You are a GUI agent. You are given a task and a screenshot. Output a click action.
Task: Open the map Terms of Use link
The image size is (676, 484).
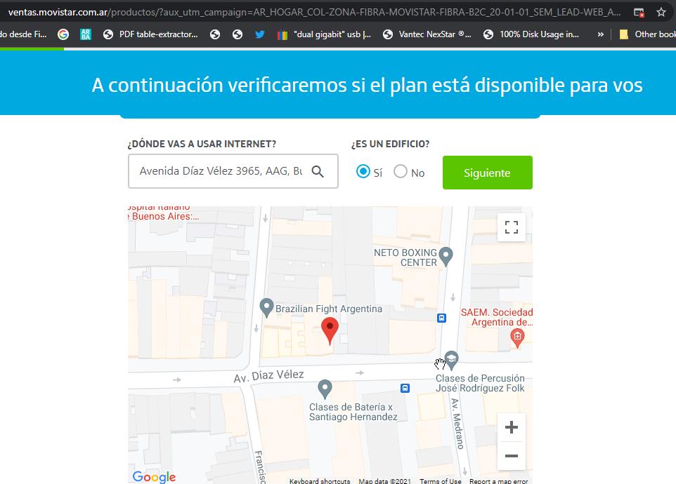[440, 481]
